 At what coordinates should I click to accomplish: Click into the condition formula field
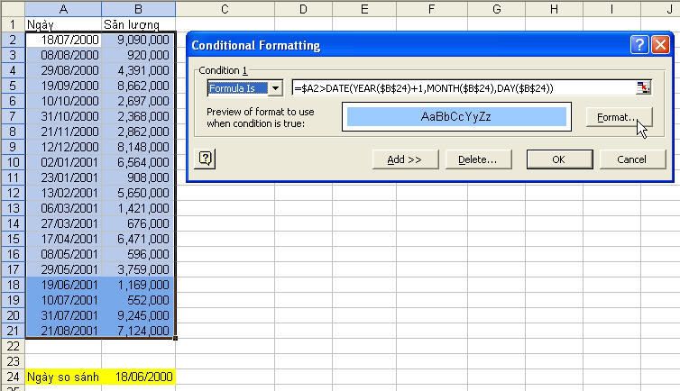point(464,88)
